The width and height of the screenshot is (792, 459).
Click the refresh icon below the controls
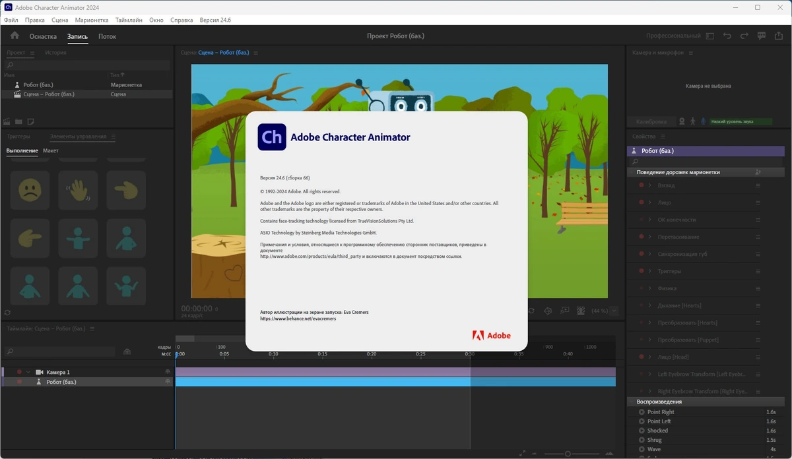point(7,313)
